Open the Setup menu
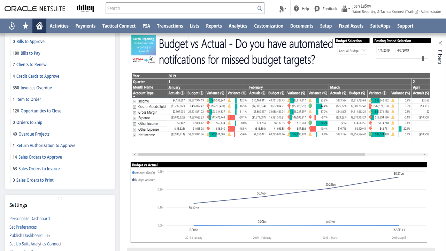The height and width of the screenshot is (251, 446). coord(326,26)
